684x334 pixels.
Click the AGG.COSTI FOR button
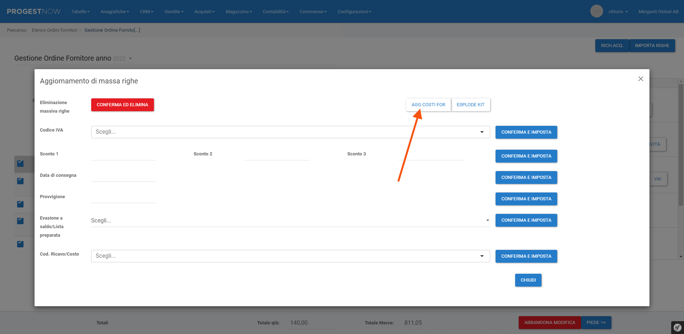(428, 105)
